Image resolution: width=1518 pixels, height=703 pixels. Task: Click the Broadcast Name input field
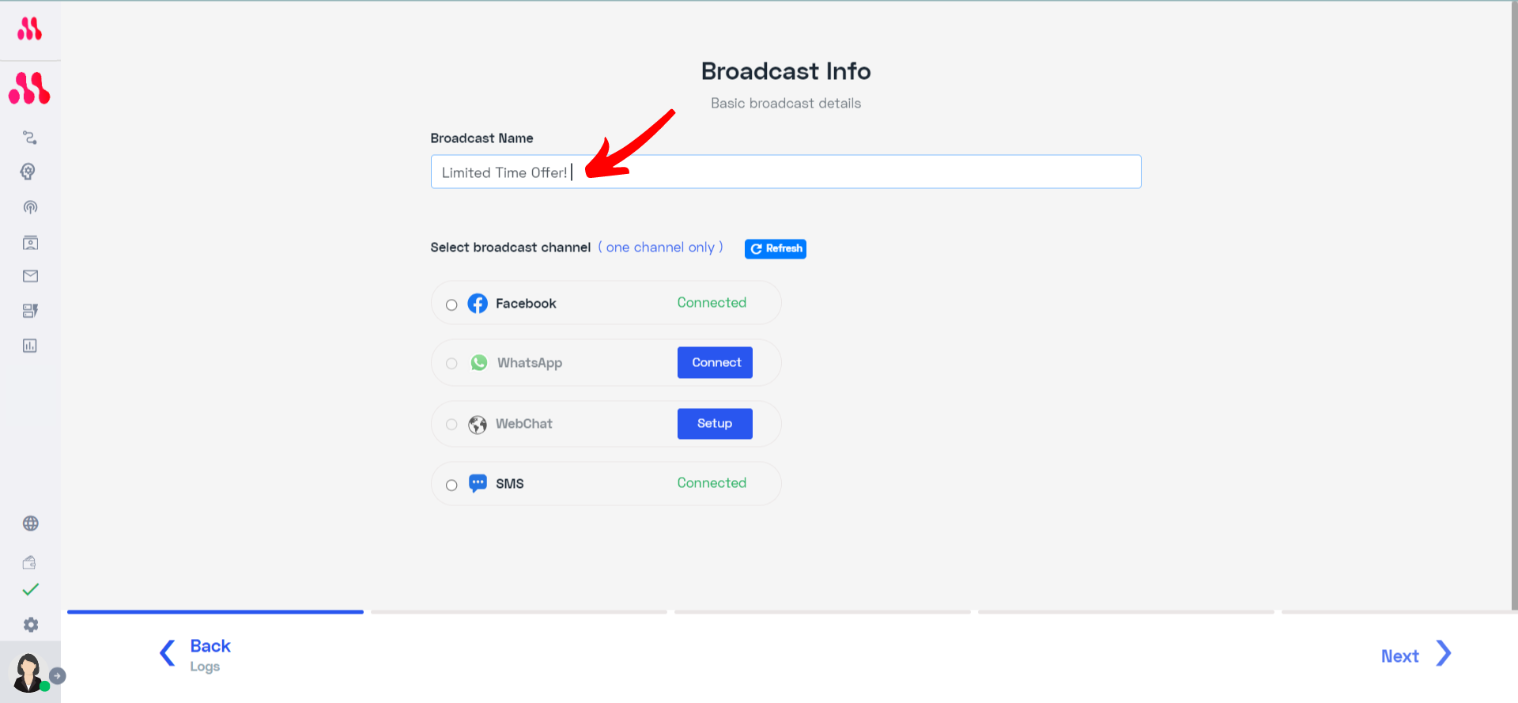(x=786, y=172)
